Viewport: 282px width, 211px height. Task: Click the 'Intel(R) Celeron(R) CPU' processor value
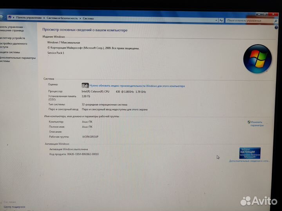click(96, 91)
